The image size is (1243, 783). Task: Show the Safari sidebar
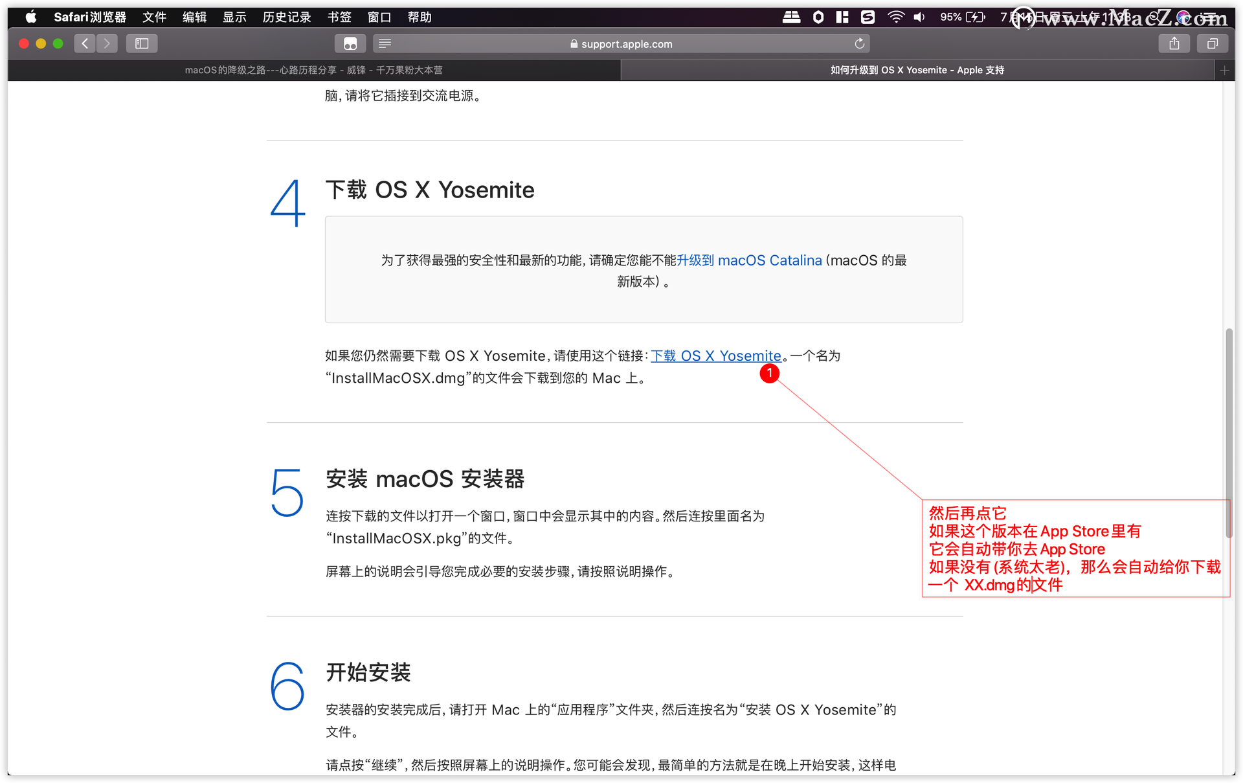142,43
